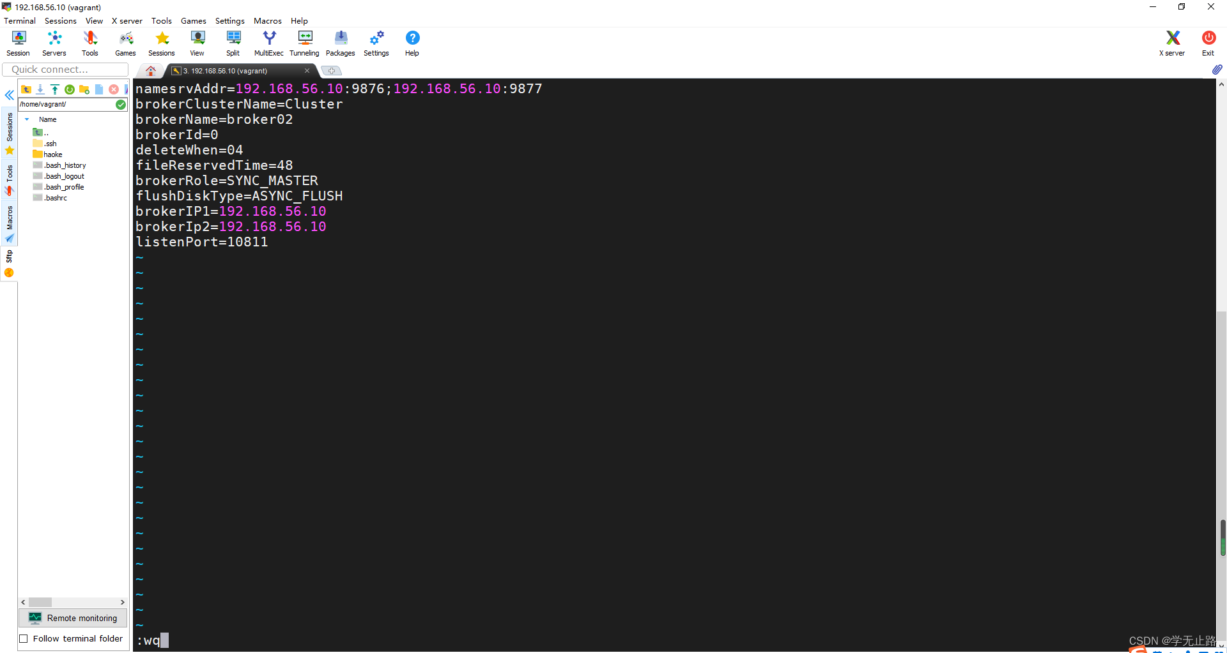Click the Help question mark icon
Viewport: 1227px width, 653px height.
pyautogui.click(x=412, y=43)
